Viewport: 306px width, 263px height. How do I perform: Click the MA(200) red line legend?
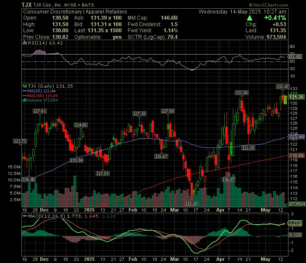tap(40, 96)
